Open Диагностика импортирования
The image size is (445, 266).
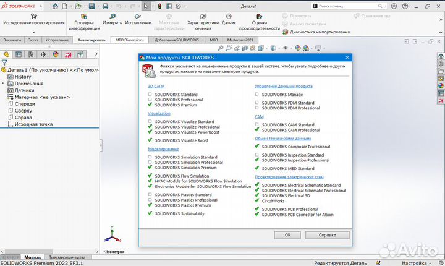[x=316, y=32]
